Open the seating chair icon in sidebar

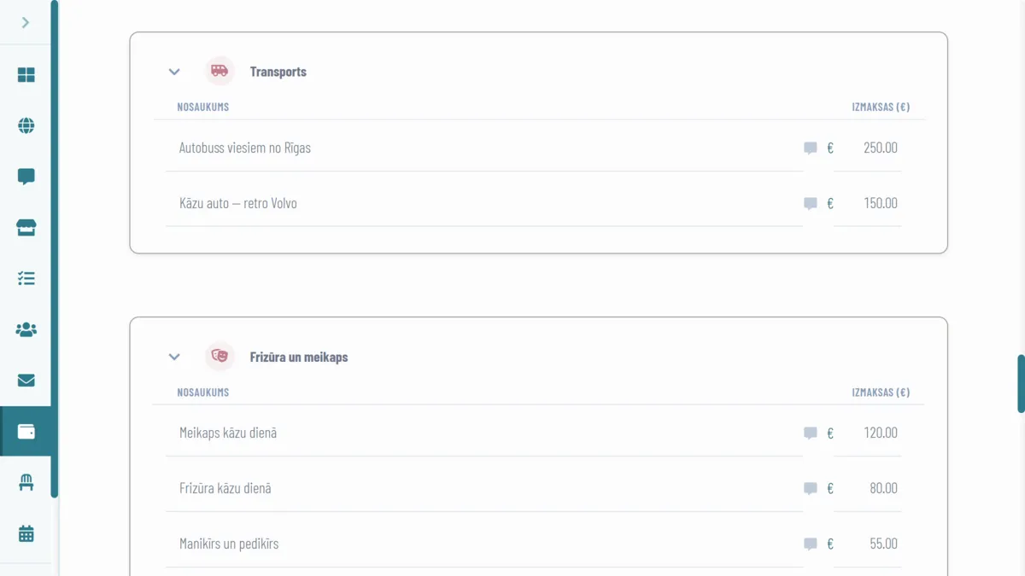pyautogui.click(x=26, y=483)
